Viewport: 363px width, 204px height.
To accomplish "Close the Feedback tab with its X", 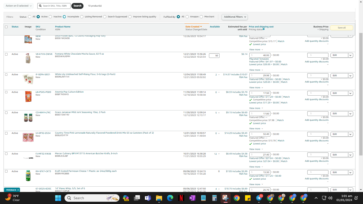I will pyautogui.click(x=18, y=190).
